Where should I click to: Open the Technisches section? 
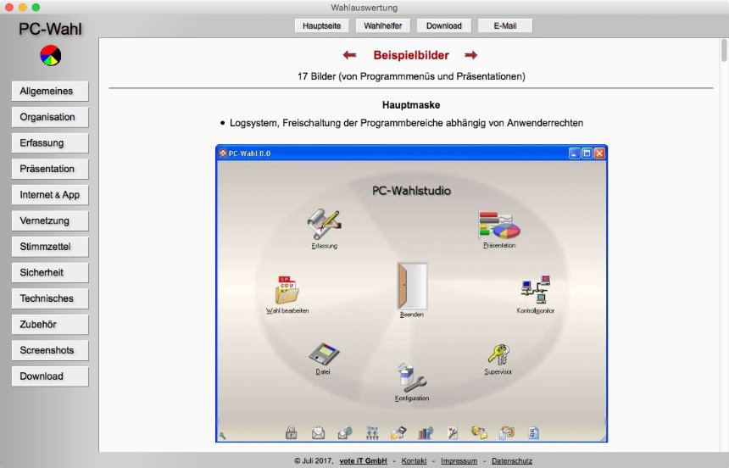[x=50, y=298]
